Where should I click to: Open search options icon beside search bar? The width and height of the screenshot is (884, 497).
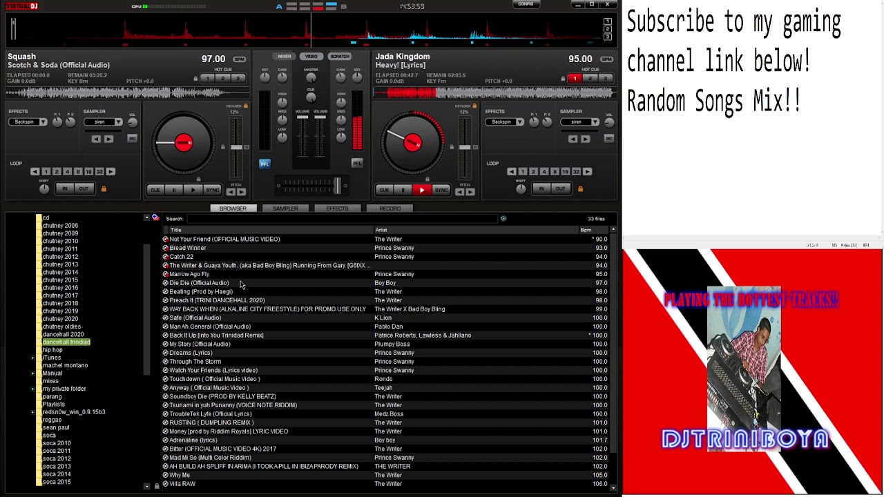503,219
